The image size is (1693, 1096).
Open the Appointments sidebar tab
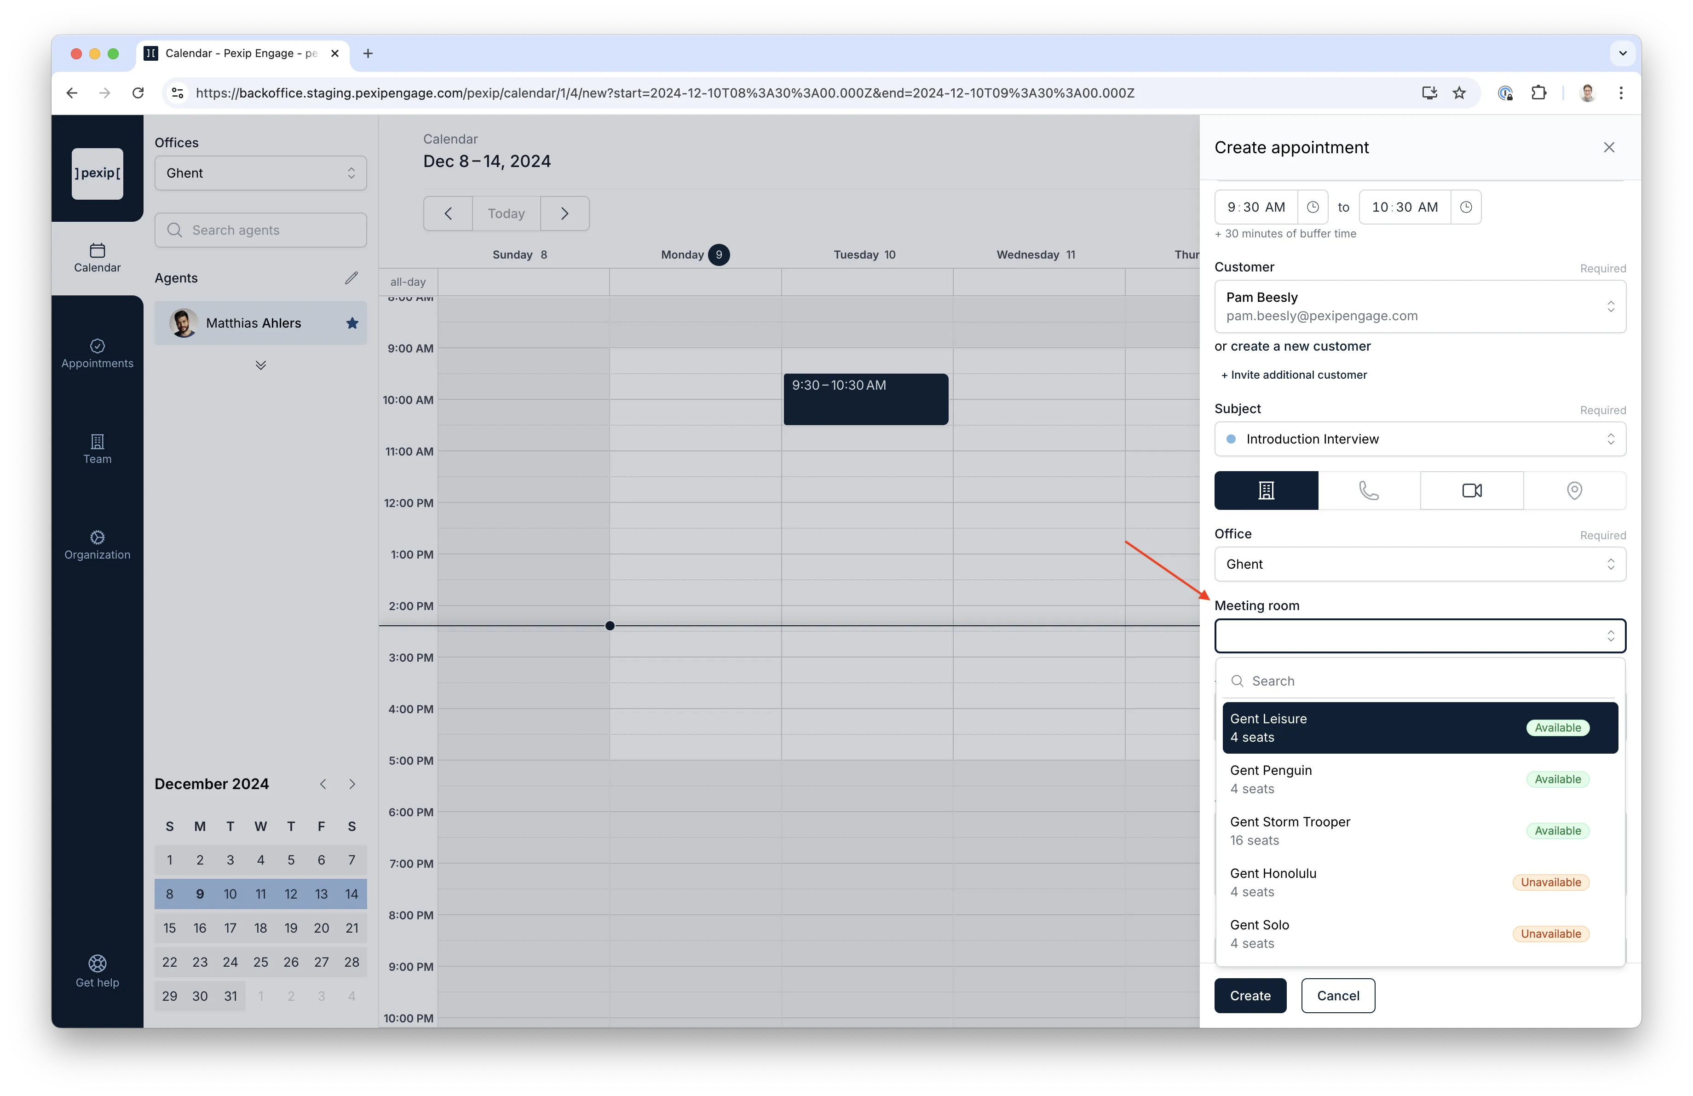tap(98, 353)
